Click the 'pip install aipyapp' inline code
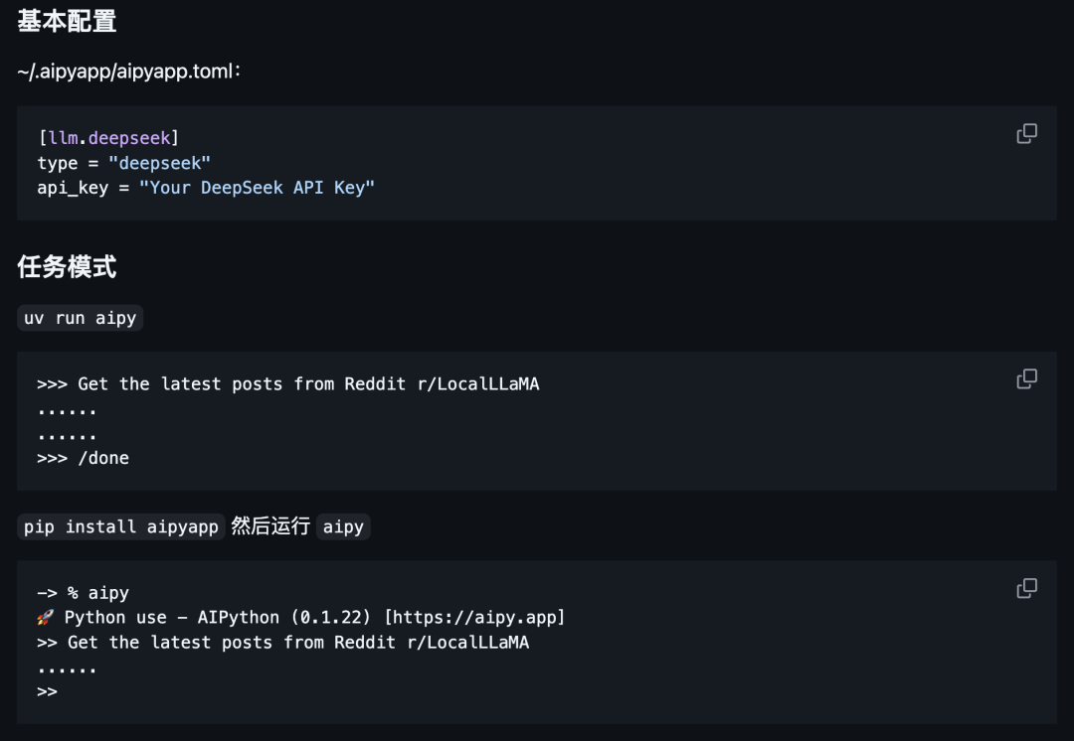Image resolution: width=1074 pixels, height=741 pixels. pos(121,526)
